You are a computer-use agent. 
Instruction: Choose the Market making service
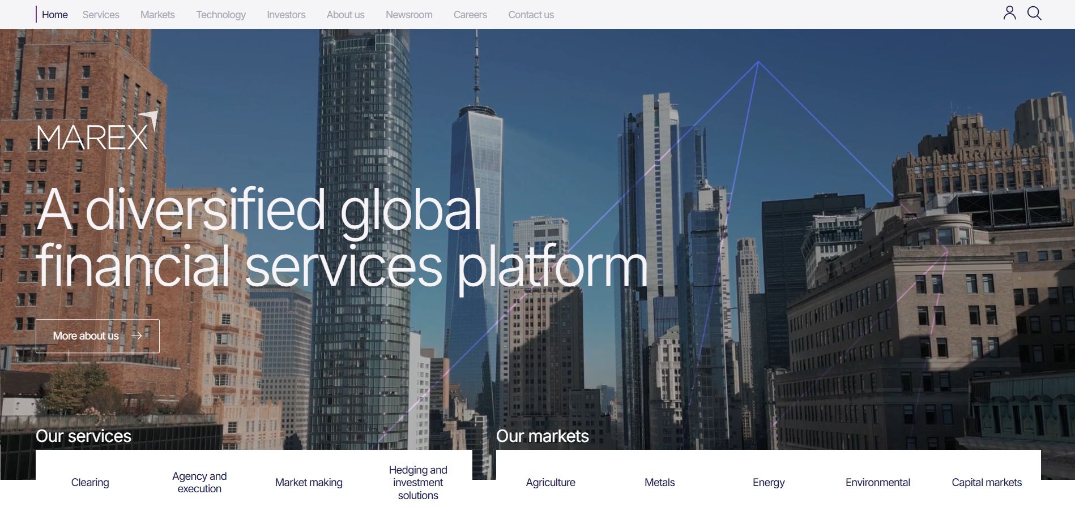click(x=309, y=482)
